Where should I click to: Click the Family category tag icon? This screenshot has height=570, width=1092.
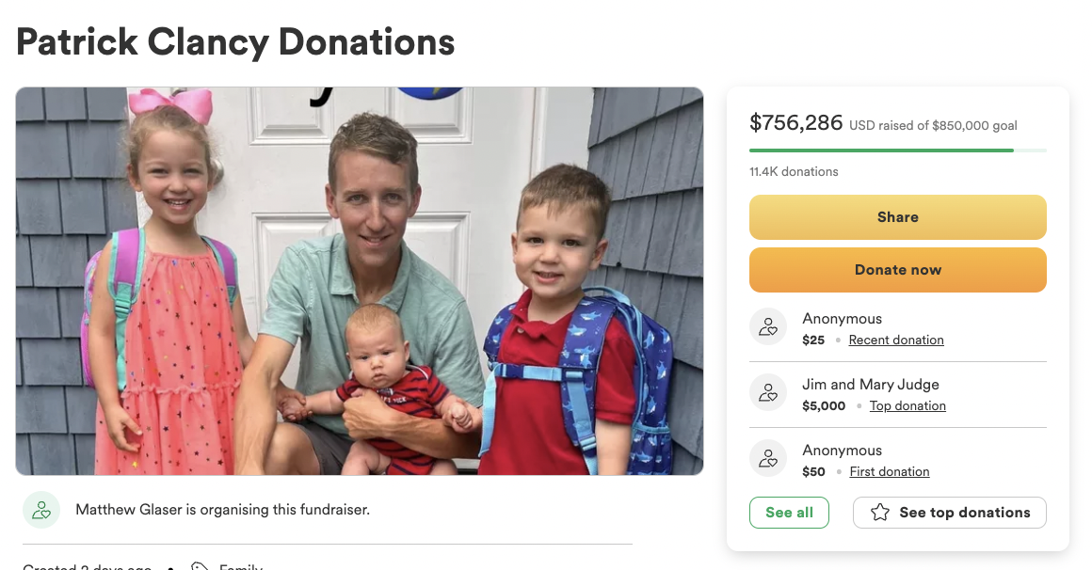tap(200, 566)
